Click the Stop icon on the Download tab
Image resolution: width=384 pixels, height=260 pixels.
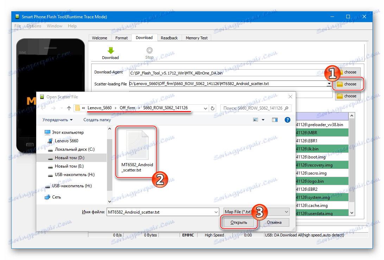coord(149,51)
